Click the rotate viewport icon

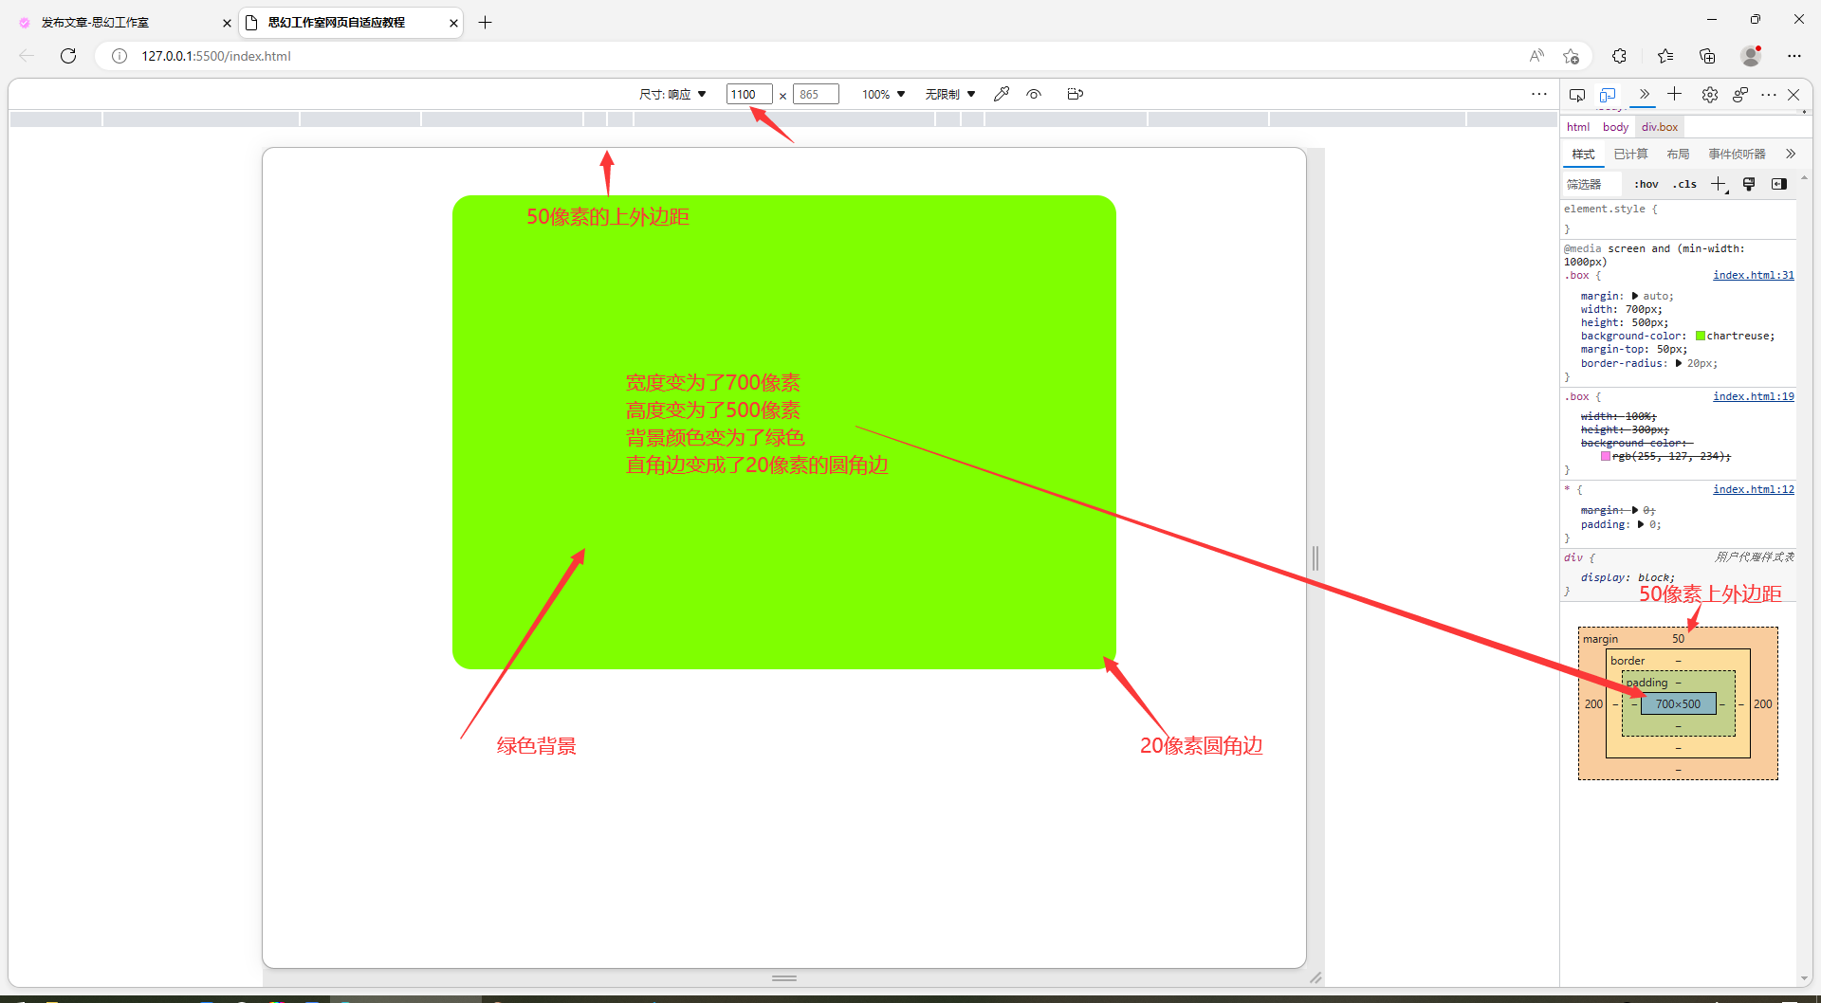[1075, 94]
